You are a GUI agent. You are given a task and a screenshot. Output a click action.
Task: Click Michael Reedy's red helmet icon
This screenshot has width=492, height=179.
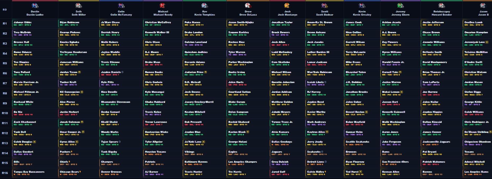163,6
